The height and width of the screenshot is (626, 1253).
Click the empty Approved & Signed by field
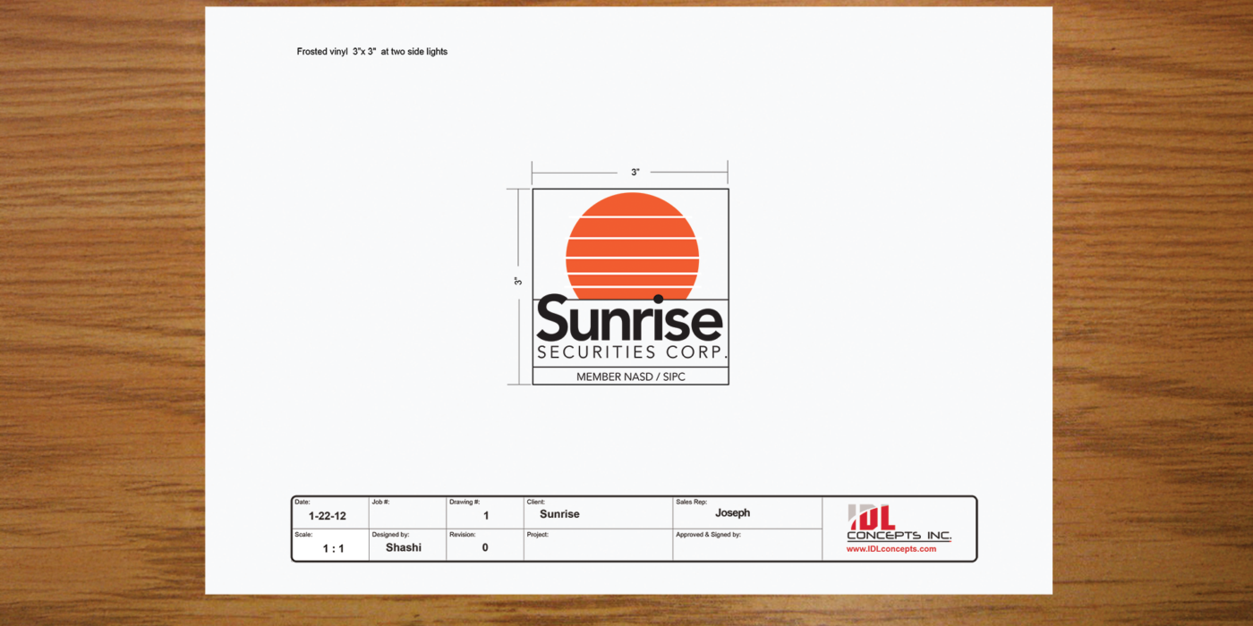point(746,547)
